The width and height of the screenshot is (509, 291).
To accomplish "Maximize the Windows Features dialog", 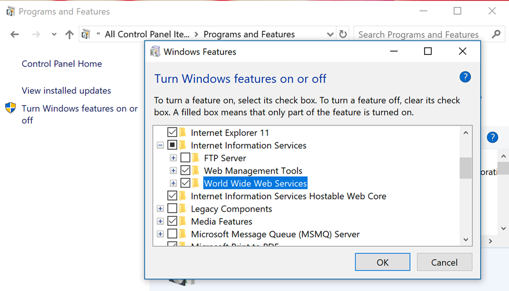I will [428, 51].
